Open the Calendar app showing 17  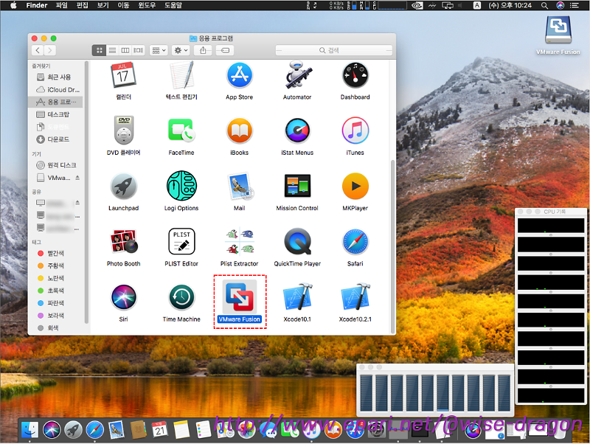point(123,75)
